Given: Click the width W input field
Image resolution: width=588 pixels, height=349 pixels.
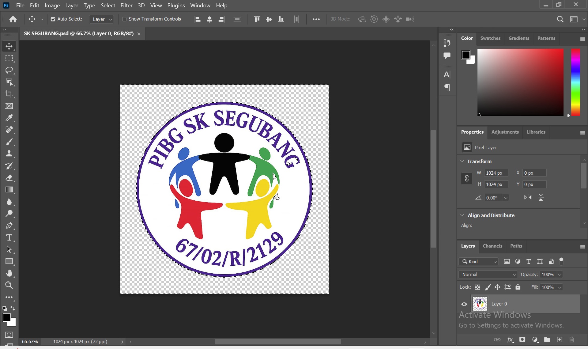Looking at the screenshot, I should [x=496, y=173].
